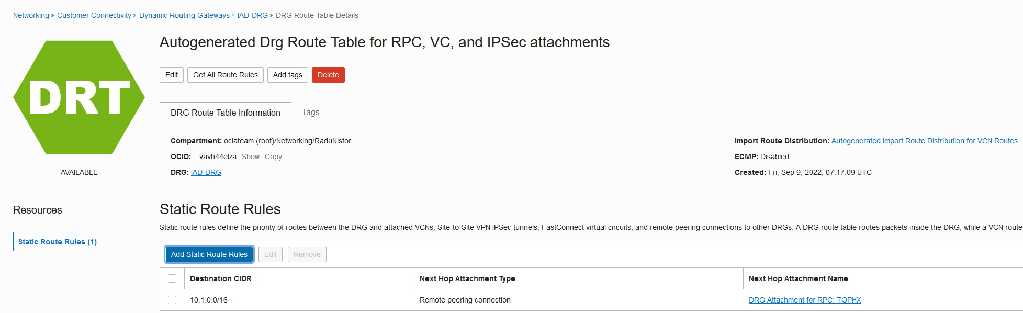
Task: Click the Add tags button
Action: pos(287,75)
